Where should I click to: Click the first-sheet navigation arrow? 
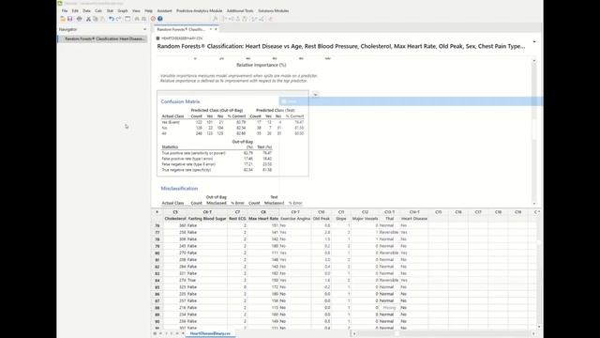[x=160, y=334]
